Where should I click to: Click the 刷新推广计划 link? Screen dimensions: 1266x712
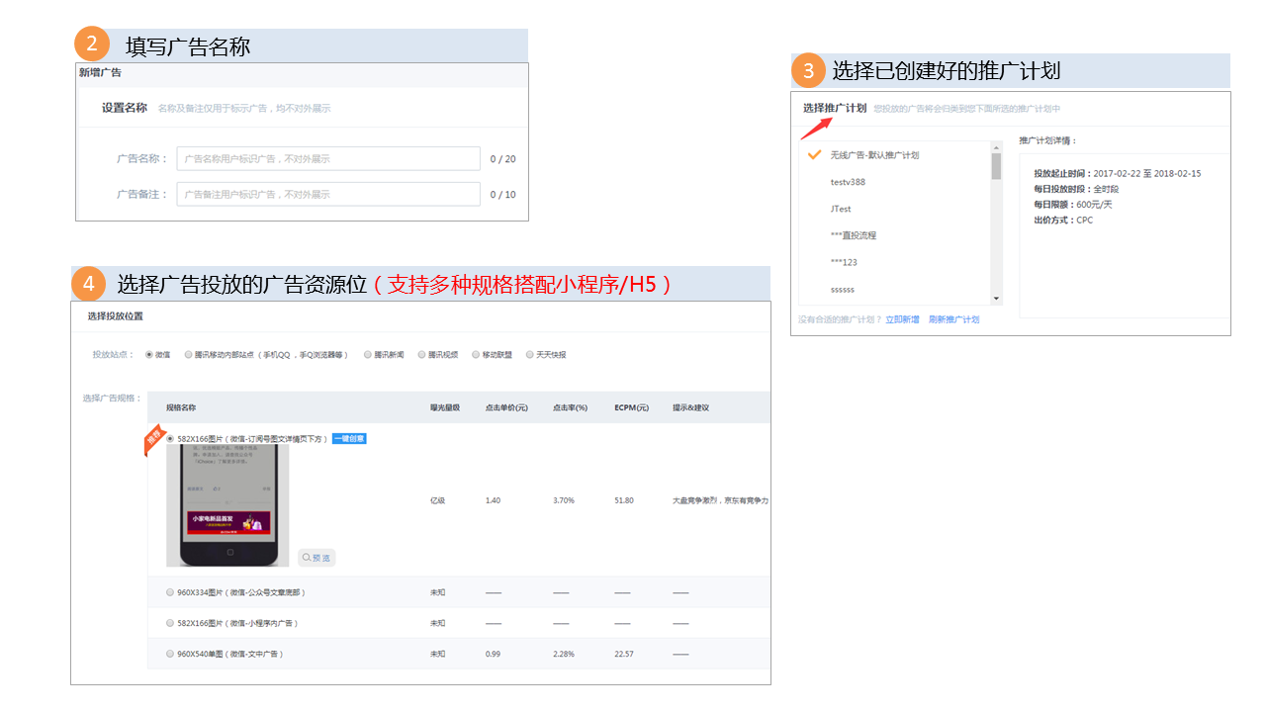(953, 319)
